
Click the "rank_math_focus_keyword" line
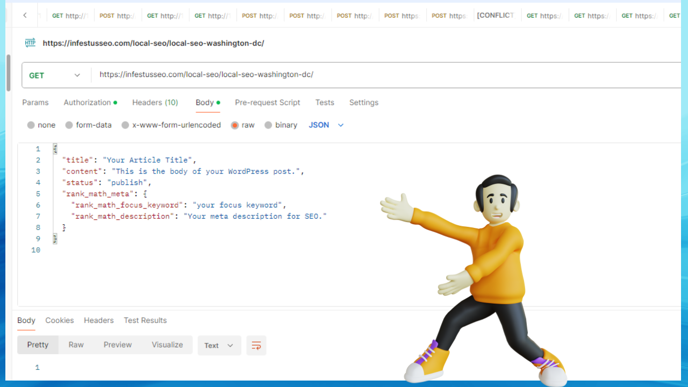(179, 205)
